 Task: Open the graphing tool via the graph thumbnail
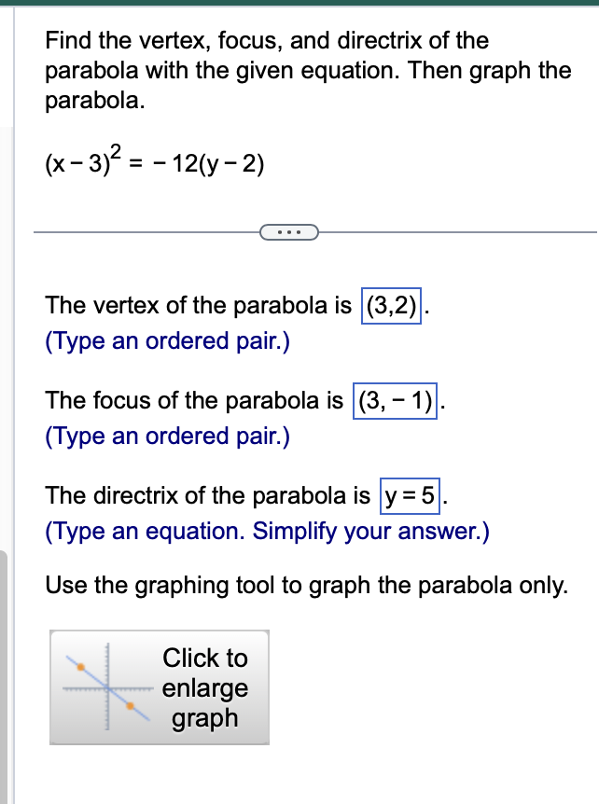(x=159, y=686)
